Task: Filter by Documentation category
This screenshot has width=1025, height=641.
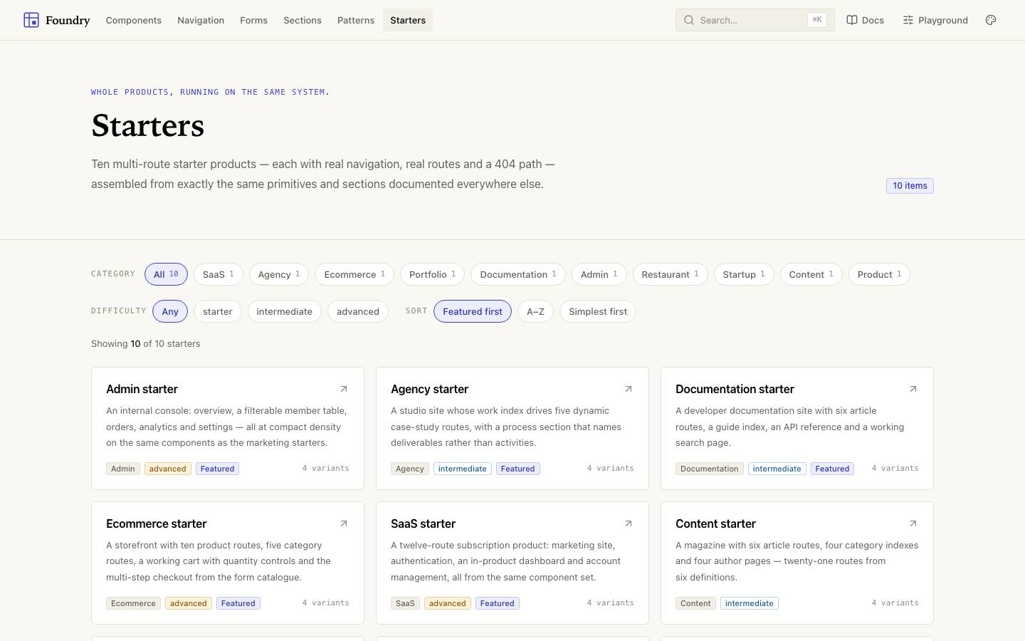Action: coord(518,274)
